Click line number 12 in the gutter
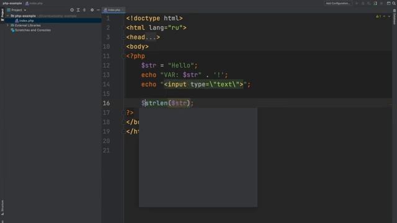Screen dimensions: 397x223 [106, 66]
